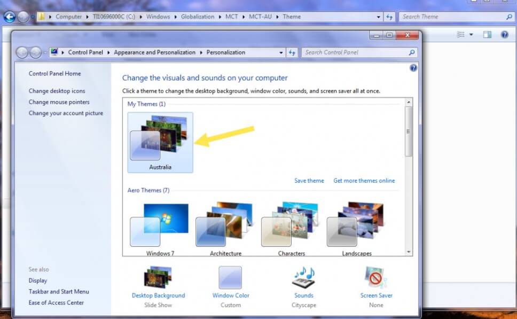Screen dimensions: 517x319
Task: Expand arrow after Control Panel breadcrumb
Action: coord(108,52)
